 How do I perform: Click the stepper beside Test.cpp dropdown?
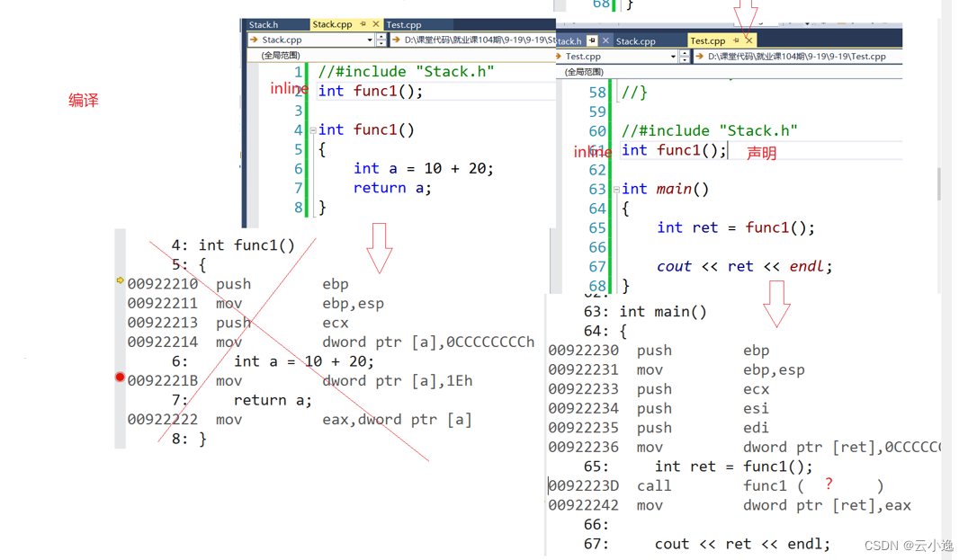coord(685,57)
